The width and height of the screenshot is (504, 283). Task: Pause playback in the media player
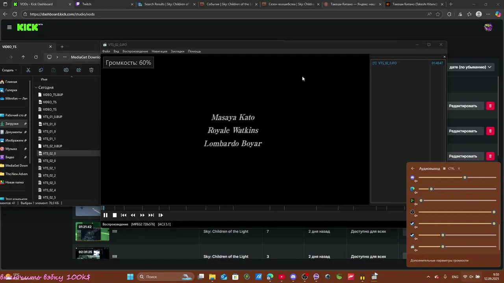click(106, 215)
